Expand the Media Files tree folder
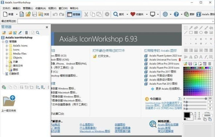The width and height of the screenshot is (215, 137). coord(7,54)
